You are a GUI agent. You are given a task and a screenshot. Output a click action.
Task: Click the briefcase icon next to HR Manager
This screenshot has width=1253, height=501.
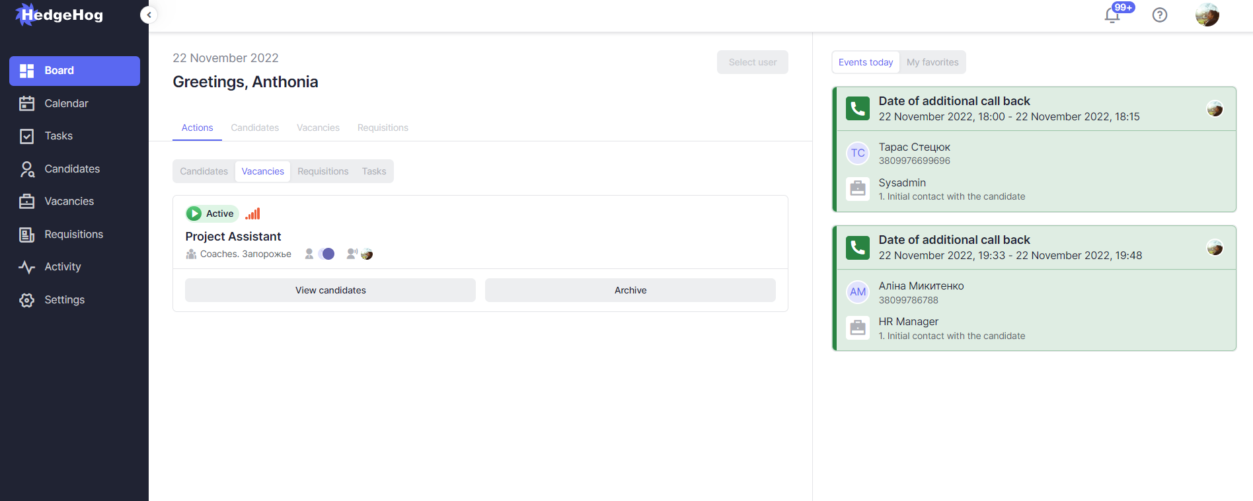[857, 327]
